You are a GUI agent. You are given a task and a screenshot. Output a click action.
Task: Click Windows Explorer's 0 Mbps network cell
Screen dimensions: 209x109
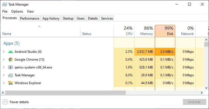click(186, 83)
